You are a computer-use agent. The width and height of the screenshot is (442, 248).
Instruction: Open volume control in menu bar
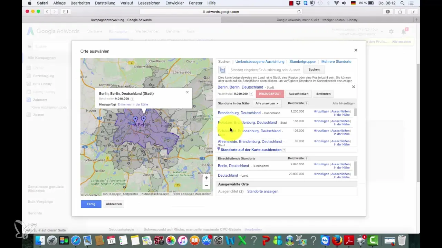click(344, 3)
